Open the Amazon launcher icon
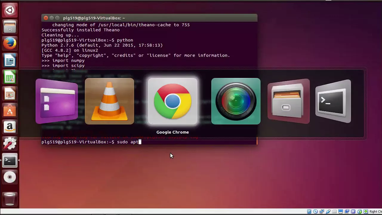382x215 pixels. tap(10, 128)
